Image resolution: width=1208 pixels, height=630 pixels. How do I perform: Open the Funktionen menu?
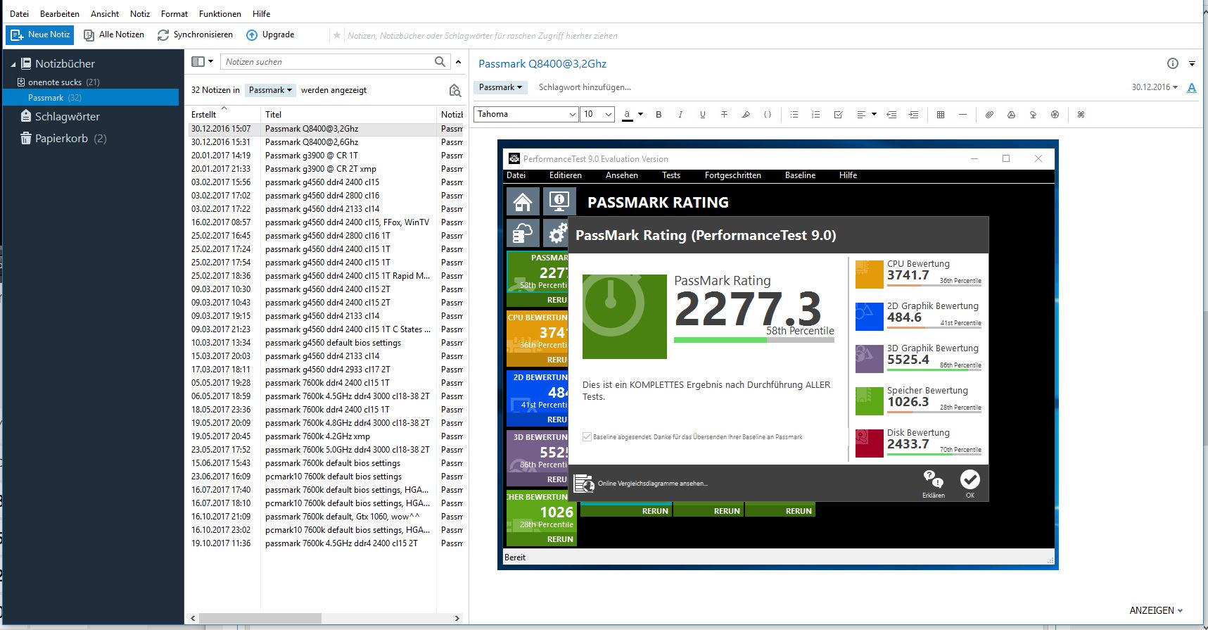tap(220, 13)
